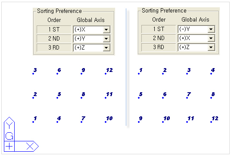Click the plus origin of axis icon
Image resolution: width=231 pixels, height=156 pixels.
coord(9,146)
